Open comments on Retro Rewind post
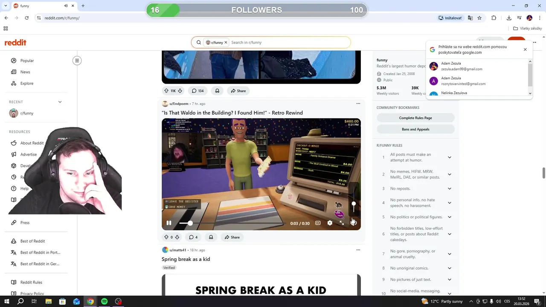This screenshot has height=307, width=546. coord(194,237)
